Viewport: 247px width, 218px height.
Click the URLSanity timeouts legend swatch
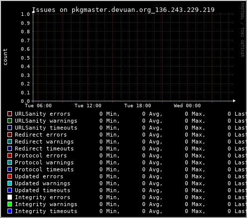coord(9,128)
